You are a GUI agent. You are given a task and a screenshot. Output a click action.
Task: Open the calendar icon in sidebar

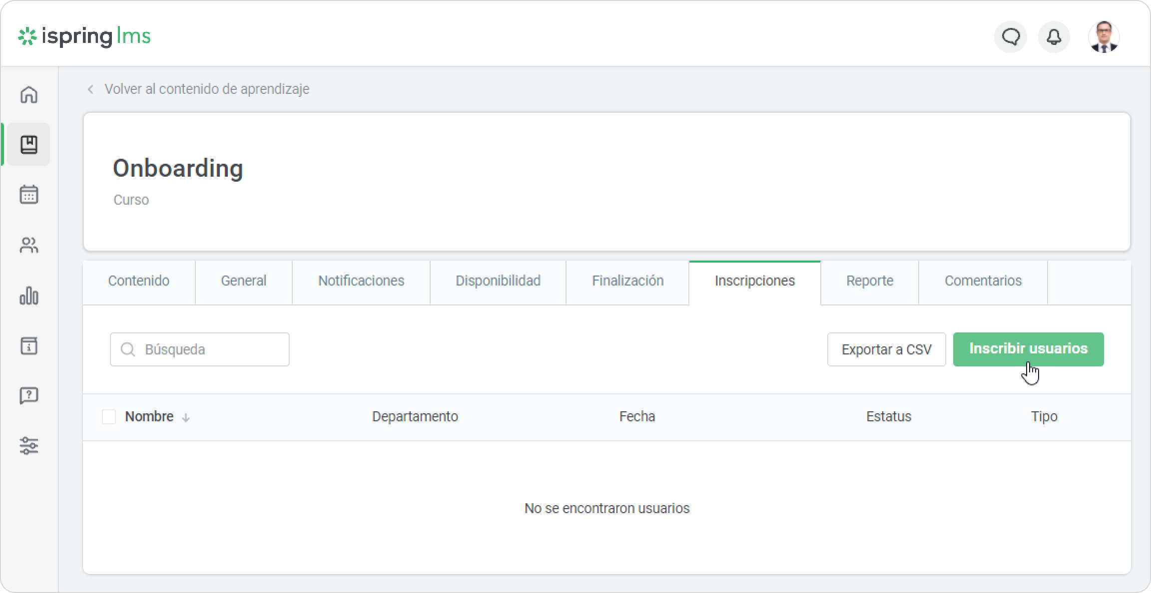tap(29, 195)
